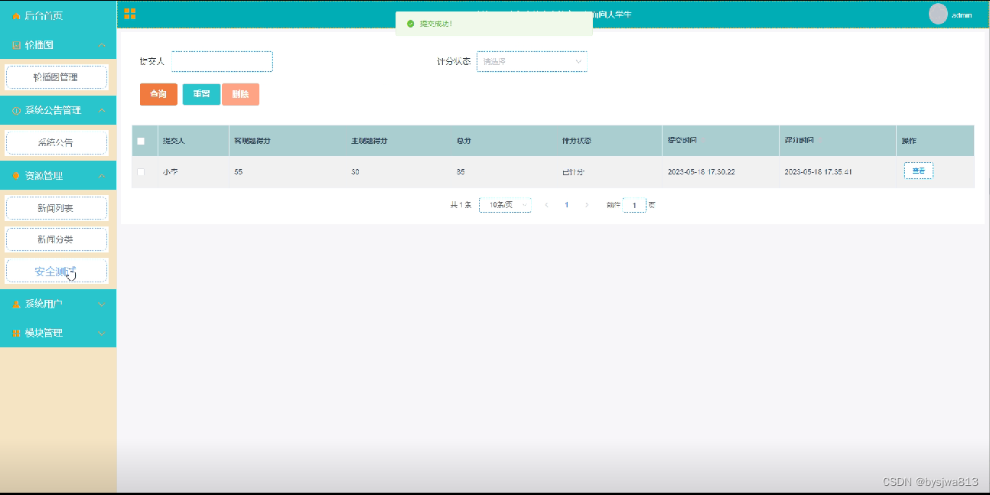Image resolution: width=990 pixels, height=495 pixels.
Task: Click the green success check icon in notification
Action: (x=411, y=24)
